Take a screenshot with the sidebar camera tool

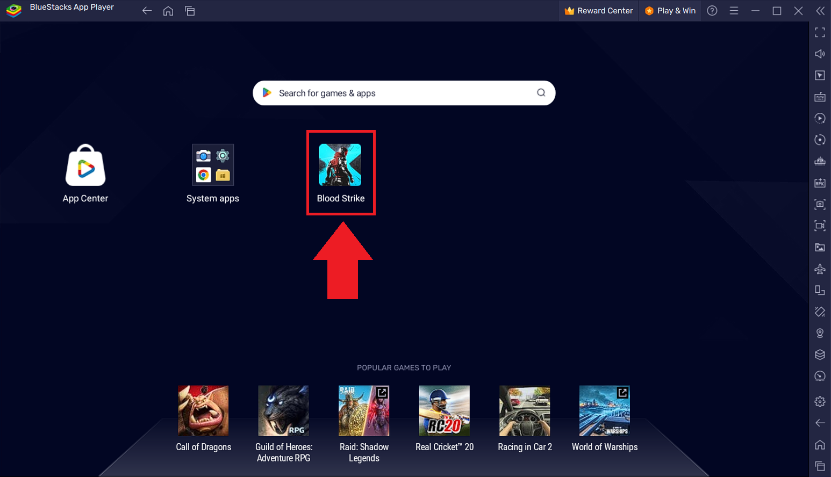pyautogui.click(x=820, y=204)
